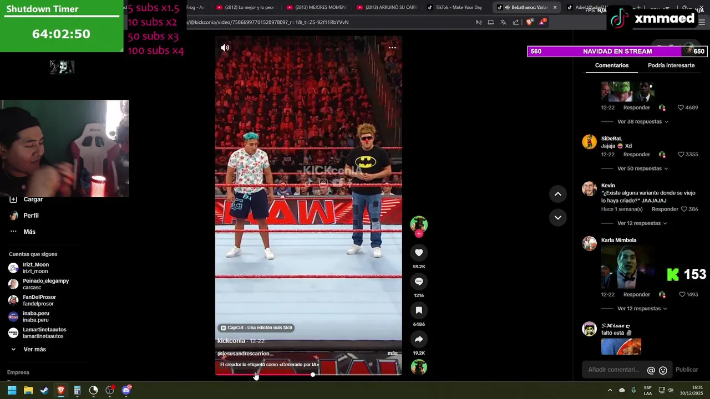The width and height of the screenshot is (710, 399).
Task: Reply to SiDeRaL's comment
Action: click(636, 155)
